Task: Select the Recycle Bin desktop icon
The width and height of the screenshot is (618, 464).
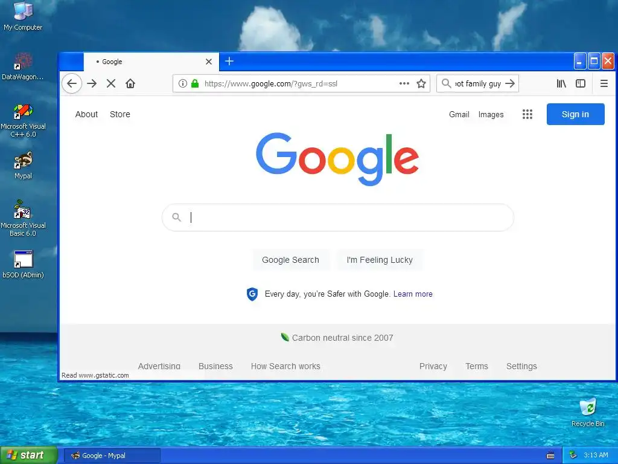Action: (588, 413)
